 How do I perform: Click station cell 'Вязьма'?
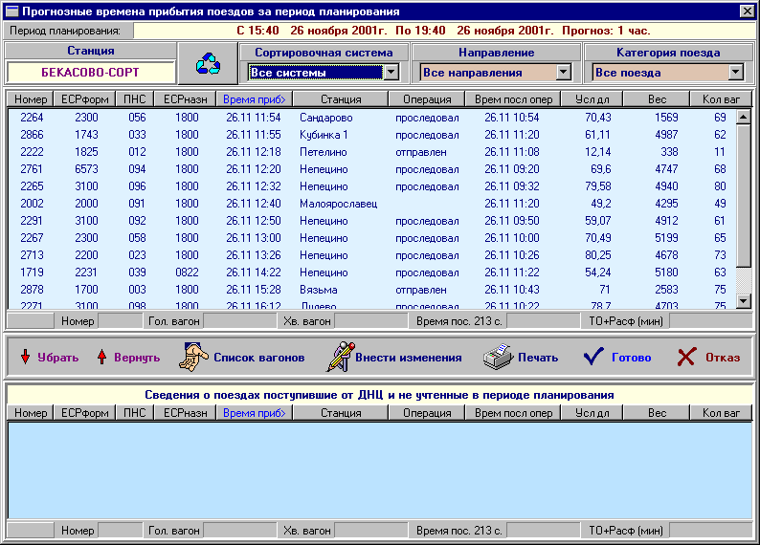click(x=319, y=290)
